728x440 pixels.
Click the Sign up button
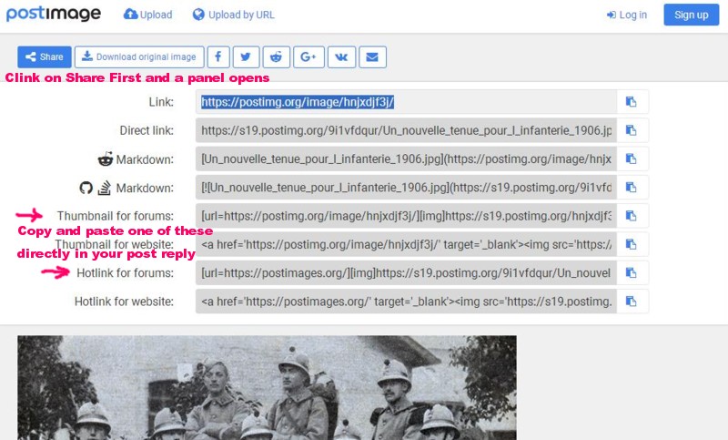coord(691,15)
